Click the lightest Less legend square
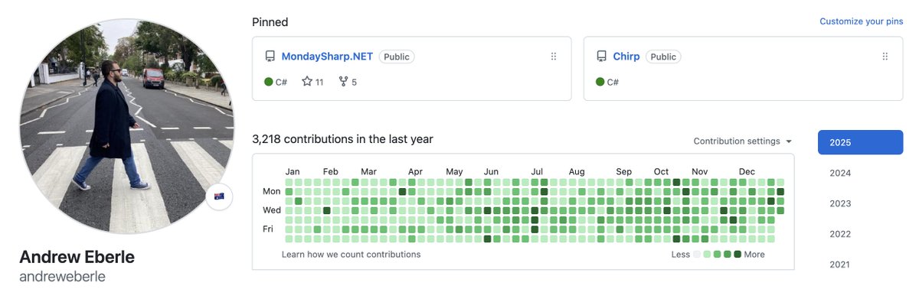The width and height of the screenshot is (919, 289). 697,255
